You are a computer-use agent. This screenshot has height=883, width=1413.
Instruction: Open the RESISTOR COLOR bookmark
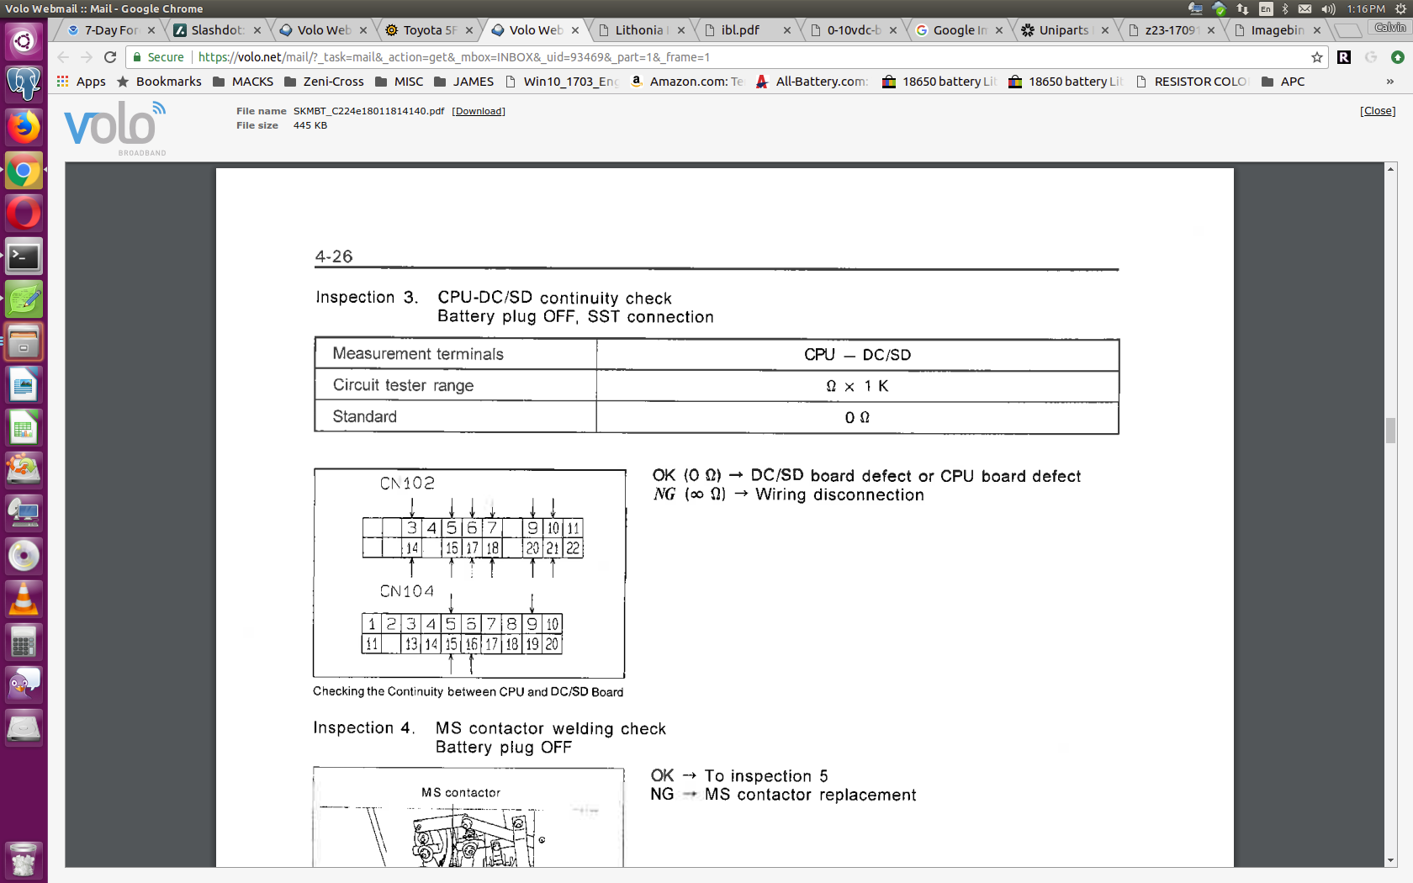[1193, 82]
